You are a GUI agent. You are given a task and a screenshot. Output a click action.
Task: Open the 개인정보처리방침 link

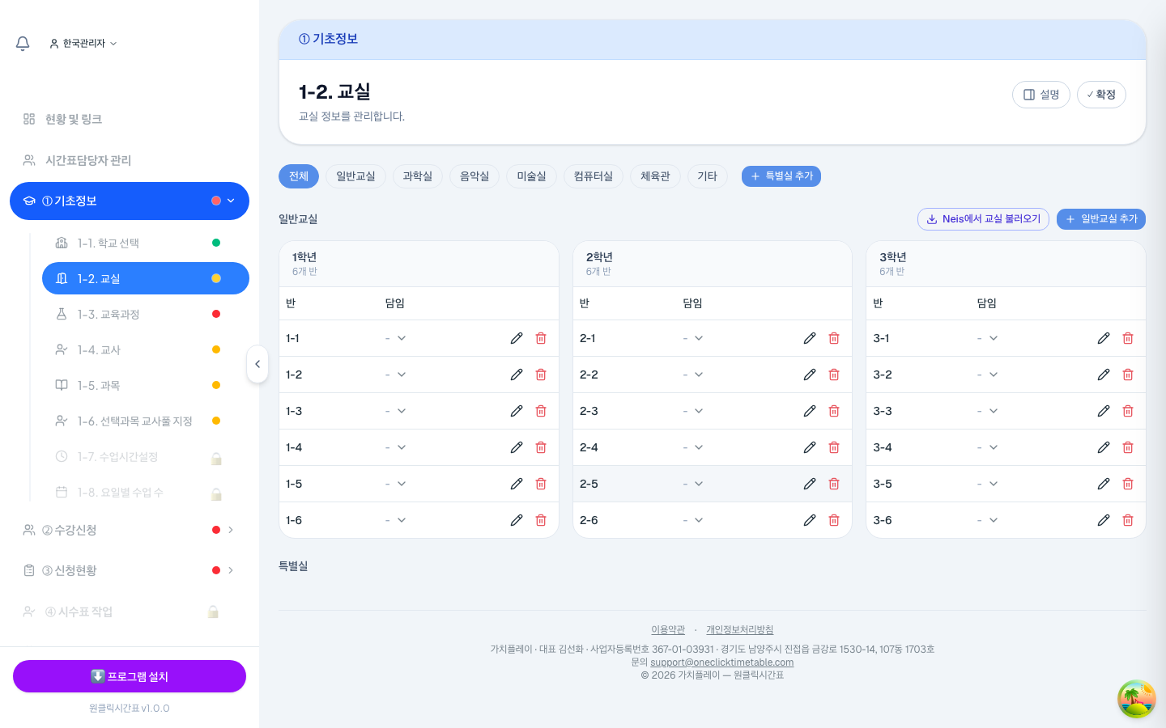(740, 630)
